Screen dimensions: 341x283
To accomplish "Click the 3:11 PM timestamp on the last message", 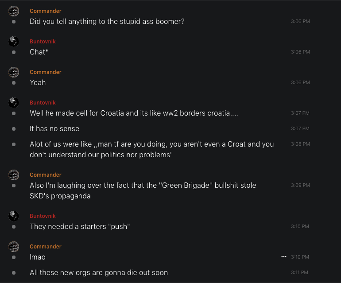I will (299, 272).
